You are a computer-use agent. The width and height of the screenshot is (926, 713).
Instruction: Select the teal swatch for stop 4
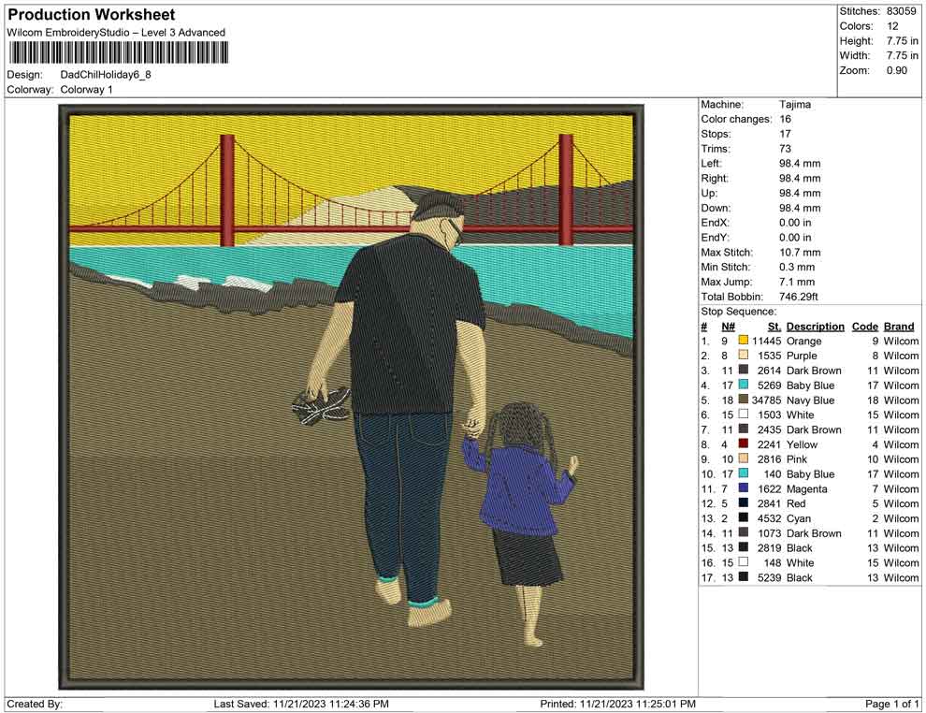[x=743, y=386]
